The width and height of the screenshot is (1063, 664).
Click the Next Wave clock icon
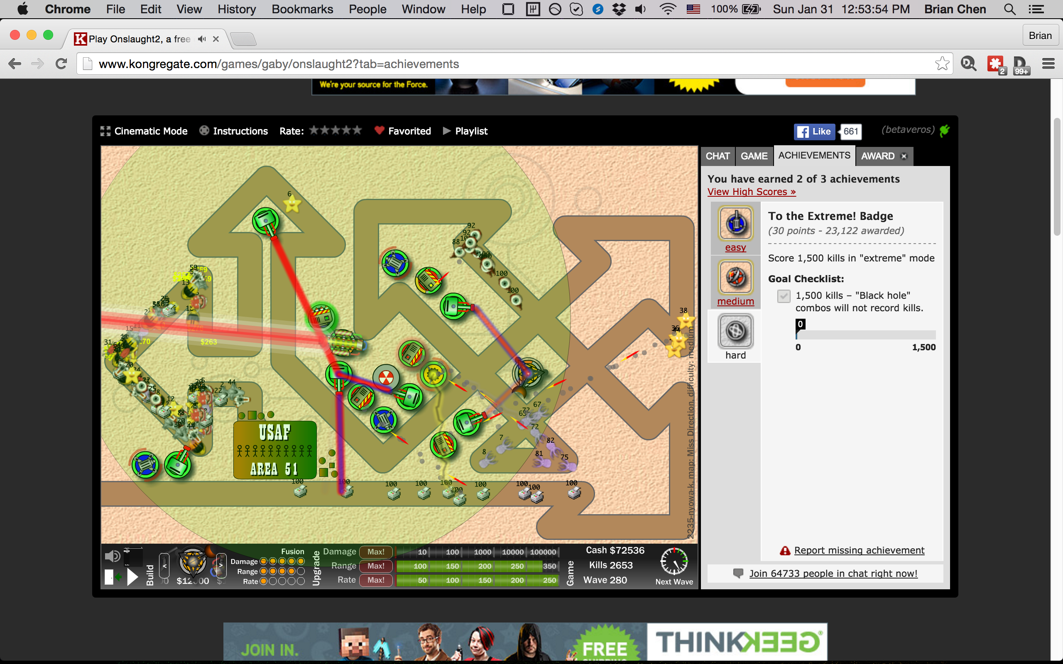click(x=674, y=561)
